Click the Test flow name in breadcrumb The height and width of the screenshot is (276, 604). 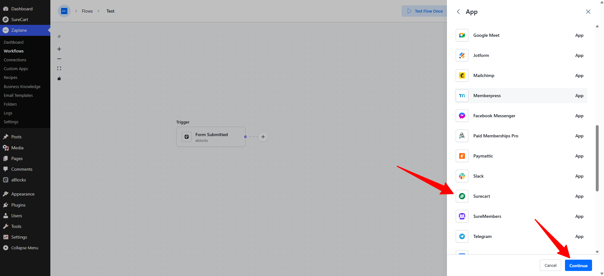click(x=110, y=11)
